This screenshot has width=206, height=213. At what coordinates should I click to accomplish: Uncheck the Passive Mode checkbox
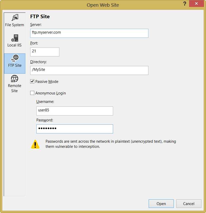(x=32, y=82)
